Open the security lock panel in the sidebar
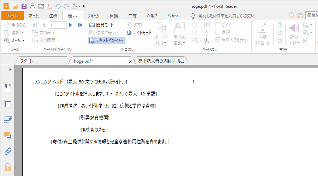318x176 pixels. click(x=8, y=167)
